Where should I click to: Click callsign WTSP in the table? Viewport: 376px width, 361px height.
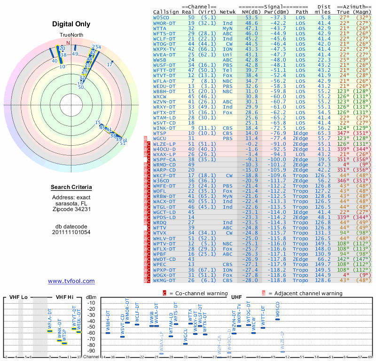[160, 133]
